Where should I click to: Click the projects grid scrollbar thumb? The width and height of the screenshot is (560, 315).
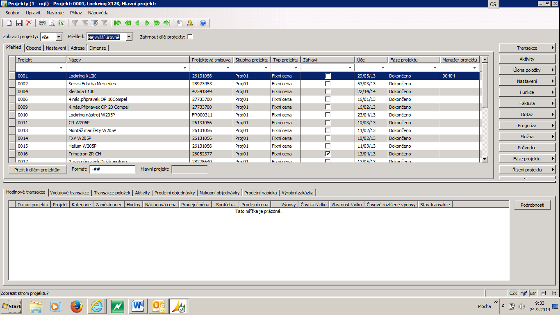point(485,84)
